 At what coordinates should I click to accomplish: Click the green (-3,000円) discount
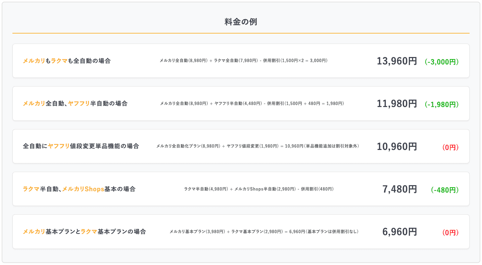[x=441, y=62]
